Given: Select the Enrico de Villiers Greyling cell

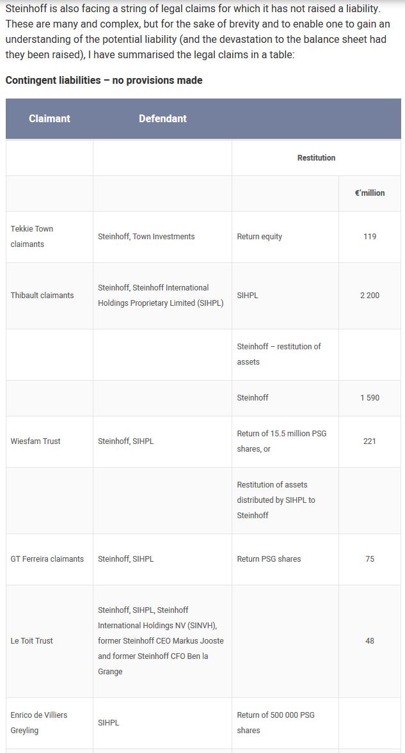Looking at the screenshot, I should click(x=39, y=723).
